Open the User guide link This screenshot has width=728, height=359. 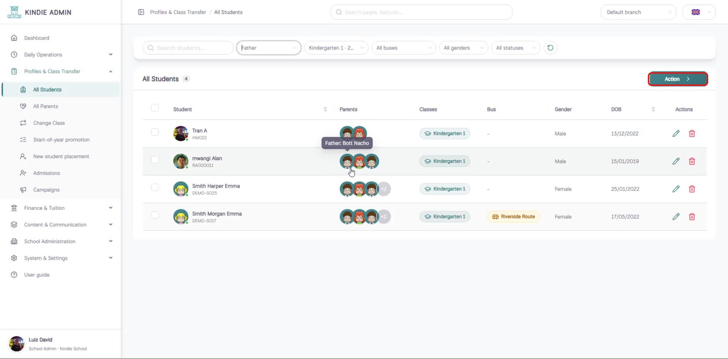click(x=61, y=275)
